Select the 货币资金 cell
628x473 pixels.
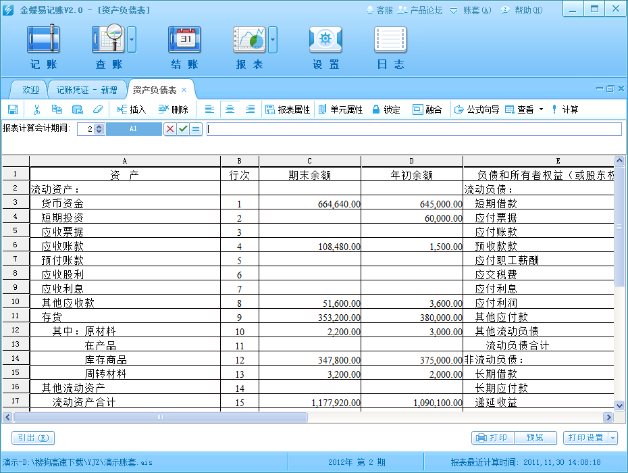(125, 203)
